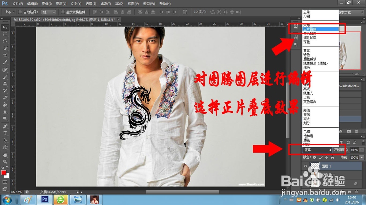Select the Path Selection tool
The image size is (366, 205).
[5, 140]
